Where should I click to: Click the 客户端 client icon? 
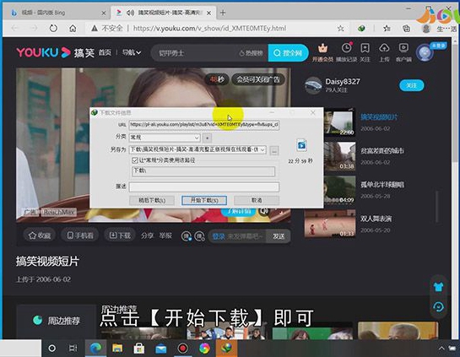(403, 48)
